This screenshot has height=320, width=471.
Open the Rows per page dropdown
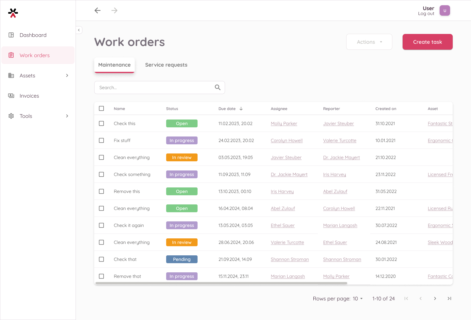tap(358, 298)
